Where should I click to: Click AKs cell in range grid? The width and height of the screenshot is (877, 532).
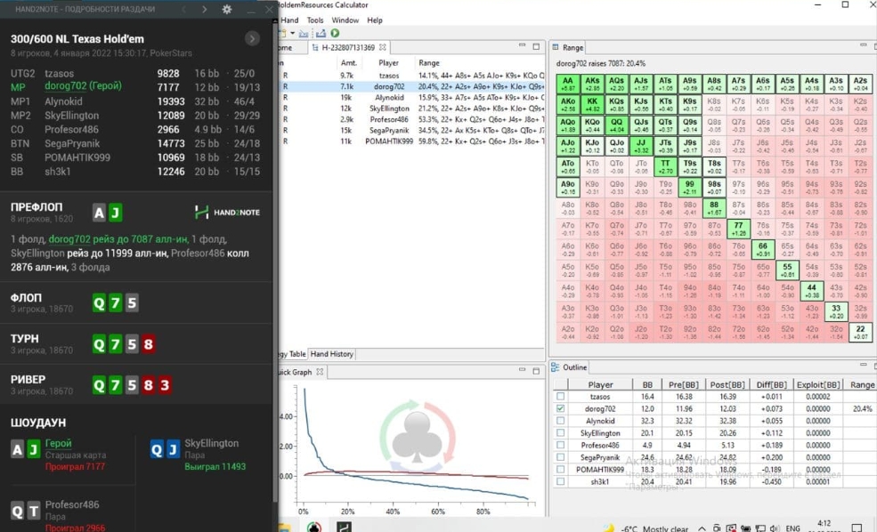tap(592, 84)
